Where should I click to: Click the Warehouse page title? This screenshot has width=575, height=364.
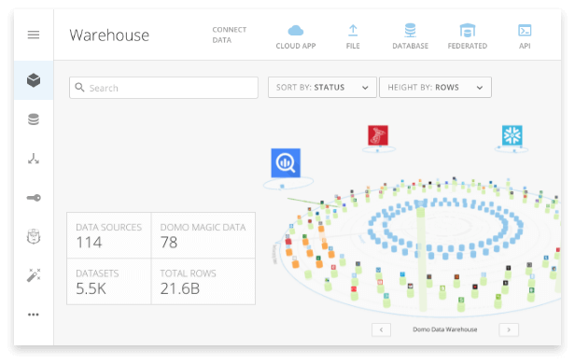pyautogui.click(x=109, y=35)
